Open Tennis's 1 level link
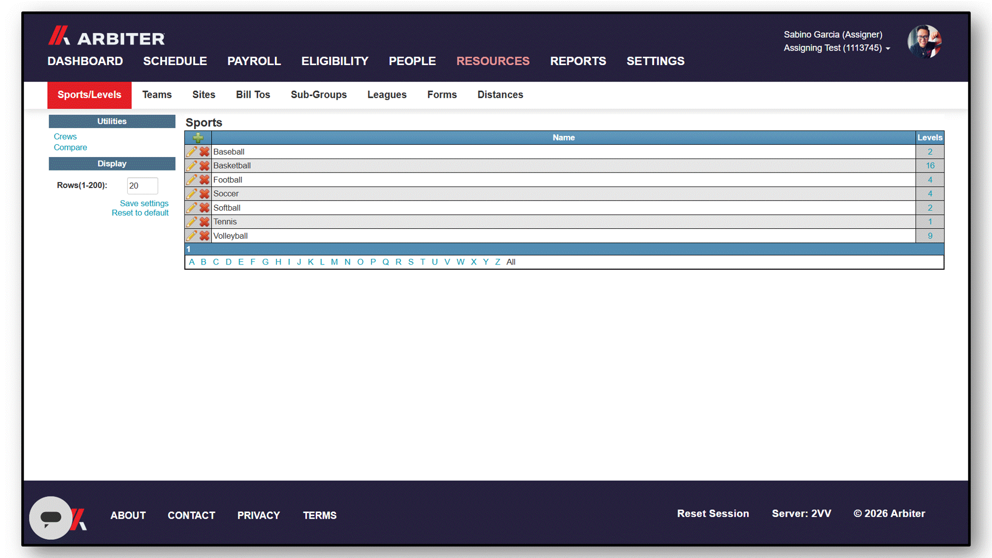The image size is (992, 558). [x=930, y=222]
